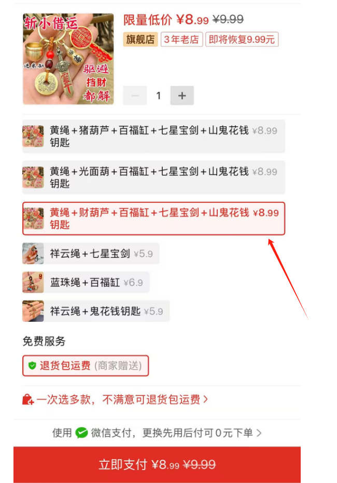Toggle the 退货包运费 free service
337x483 pixels.
click(86, 365)
